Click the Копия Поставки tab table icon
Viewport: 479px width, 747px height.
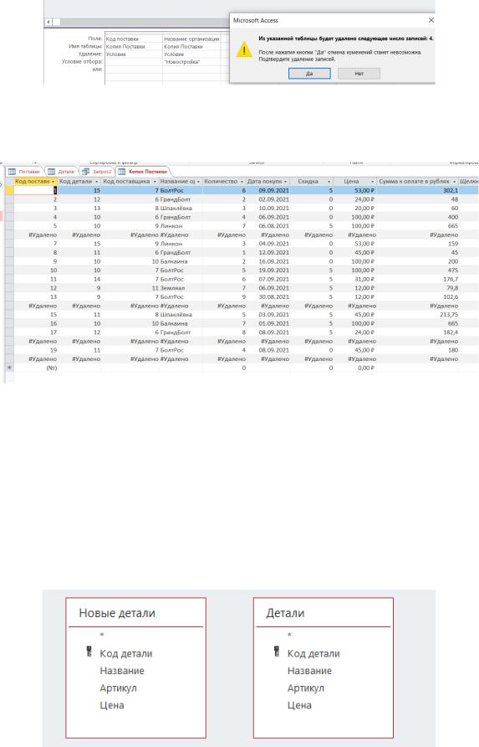(122, 172)
